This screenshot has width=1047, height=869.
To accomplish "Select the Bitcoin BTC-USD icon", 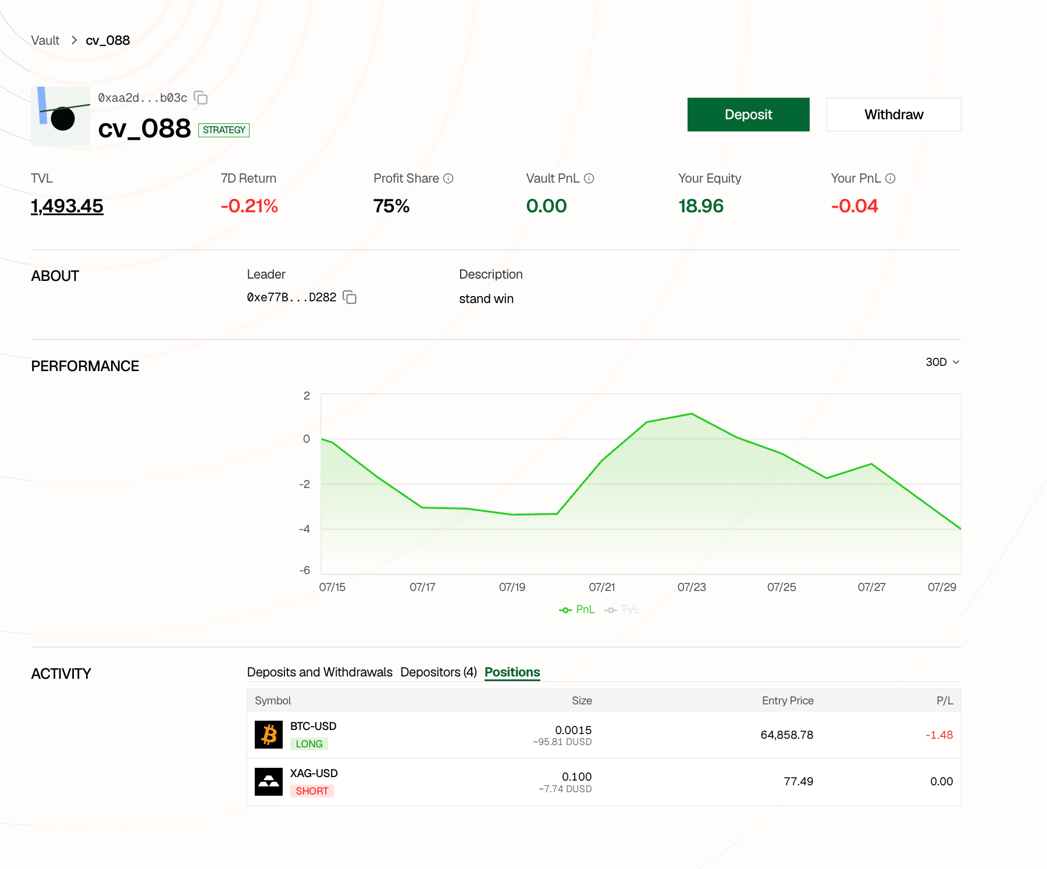I will (269, 735).
